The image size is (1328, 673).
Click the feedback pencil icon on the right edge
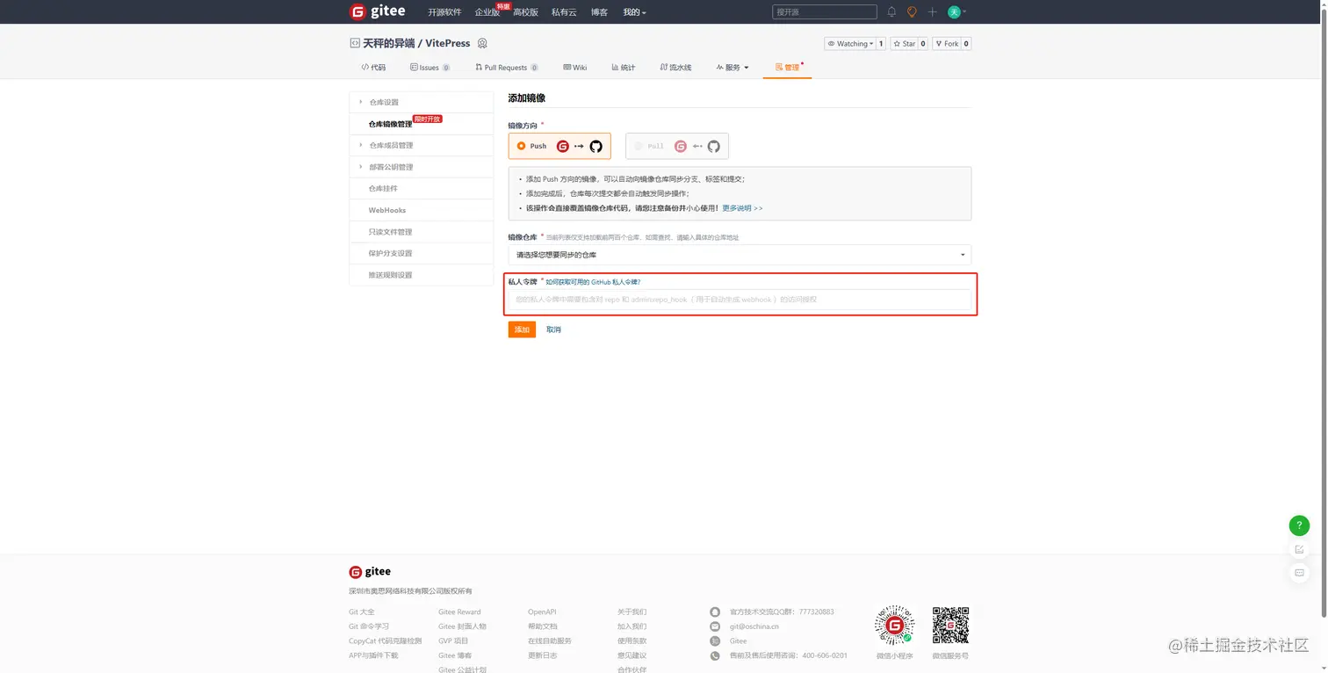(1300, 548)
